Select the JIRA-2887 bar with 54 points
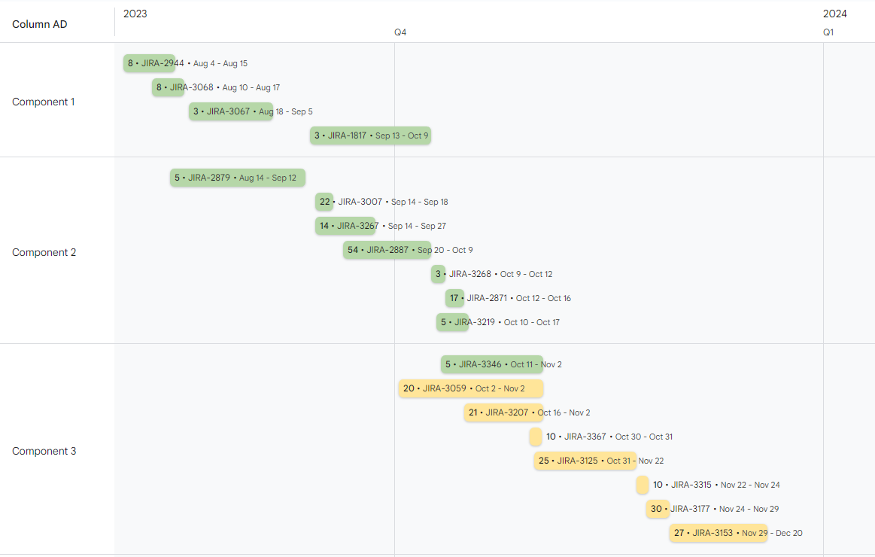Screen dimensions: 875x557 coord(387,249)
